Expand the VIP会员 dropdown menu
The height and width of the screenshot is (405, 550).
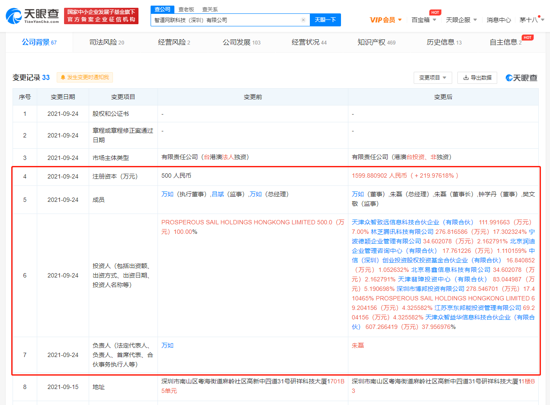tap(386, 20)
